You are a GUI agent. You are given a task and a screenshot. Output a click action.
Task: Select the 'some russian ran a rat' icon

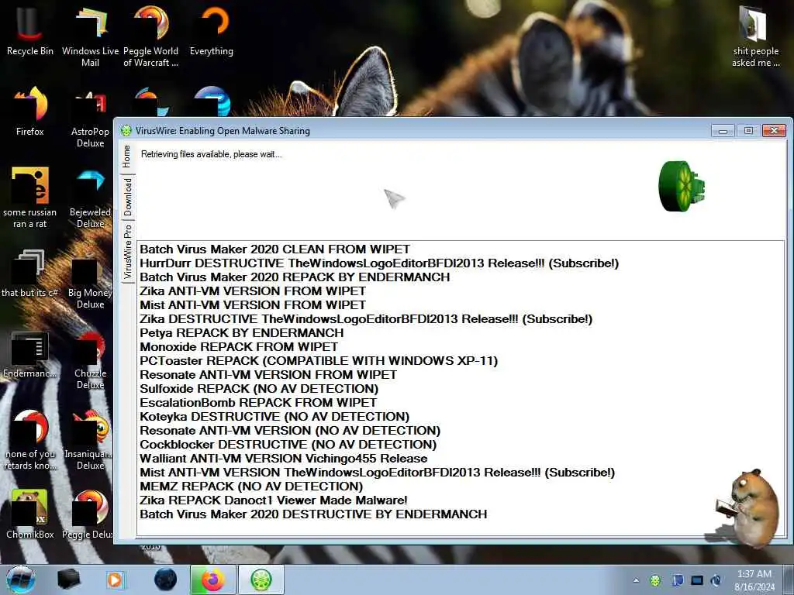tap(30, 198)
